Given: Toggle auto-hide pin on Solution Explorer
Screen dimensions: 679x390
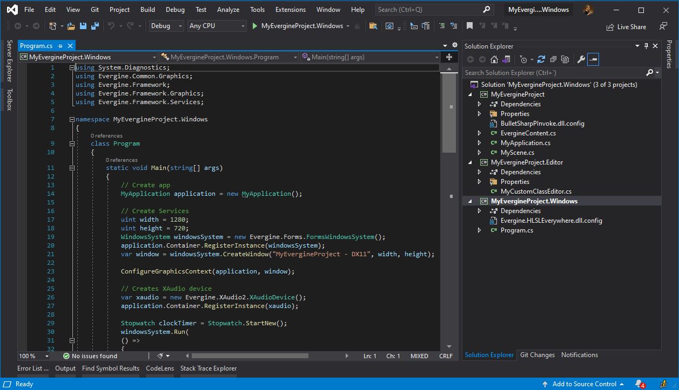Looking at the screenshot, I should click(646, 46).
